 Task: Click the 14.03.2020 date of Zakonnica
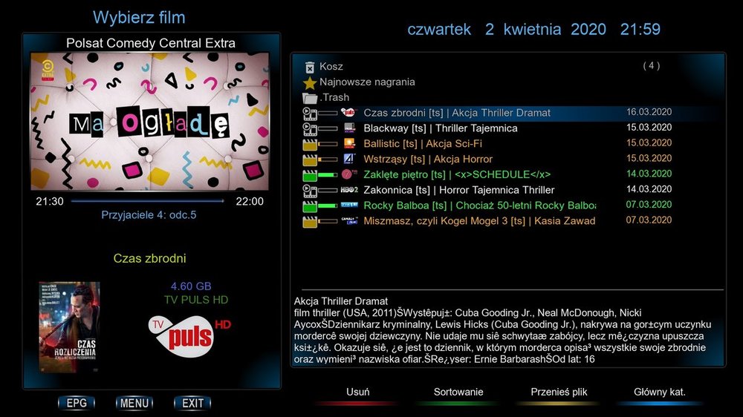tap(649, 189)
